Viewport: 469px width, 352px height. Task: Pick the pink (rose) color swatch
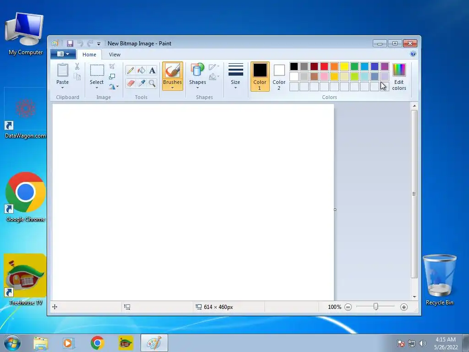pos(324,77)
